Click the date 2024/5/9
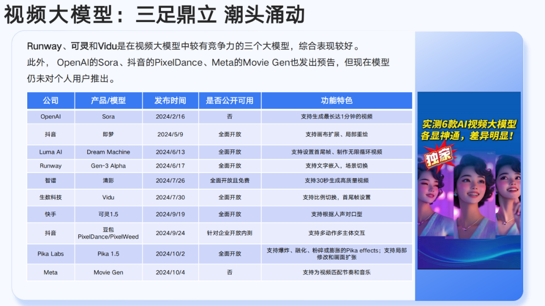The width and height of the screenshot is (545, 306). point(171,134)
